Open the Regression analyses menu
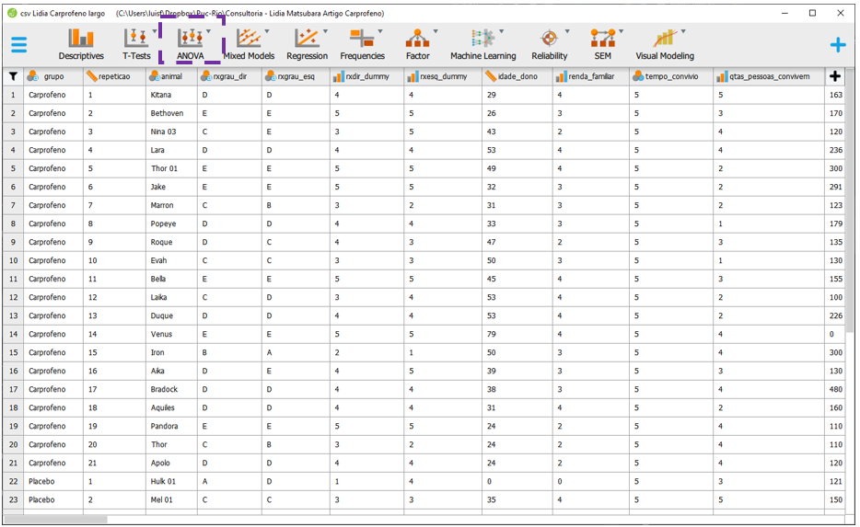Image resolution: width=860 pixels, height=527 pixels. (x=307, y=43)
